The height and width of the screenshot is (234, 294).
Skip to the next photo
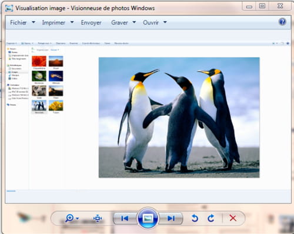171,218
